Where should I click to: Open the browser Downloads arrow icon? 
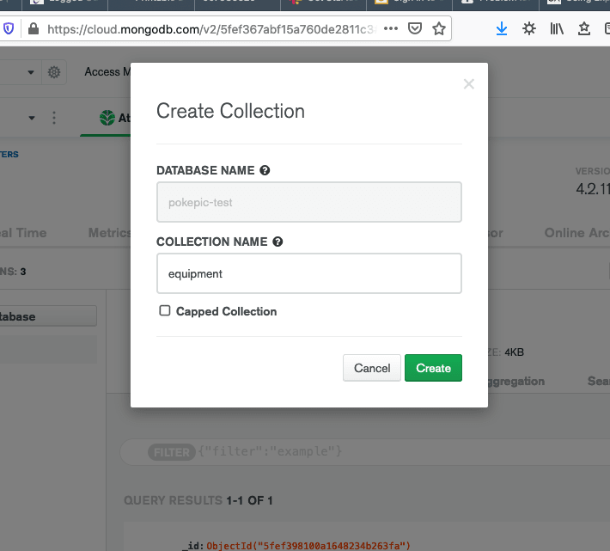pos(502,28)
